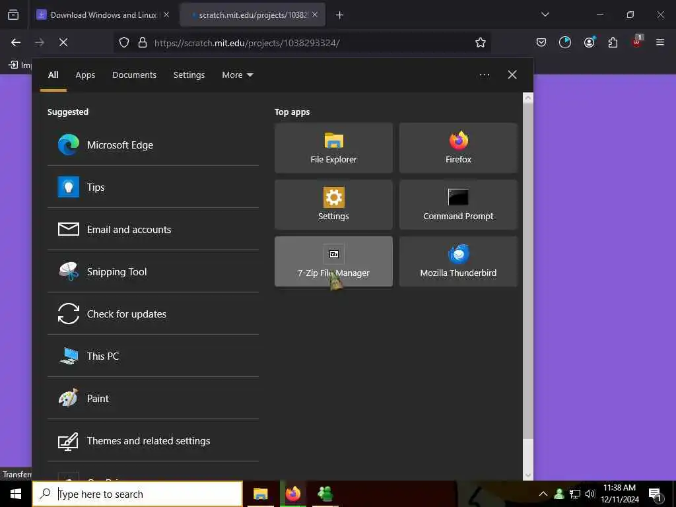
Task: Open a new Firefox tab
Action: click(340, 15)
